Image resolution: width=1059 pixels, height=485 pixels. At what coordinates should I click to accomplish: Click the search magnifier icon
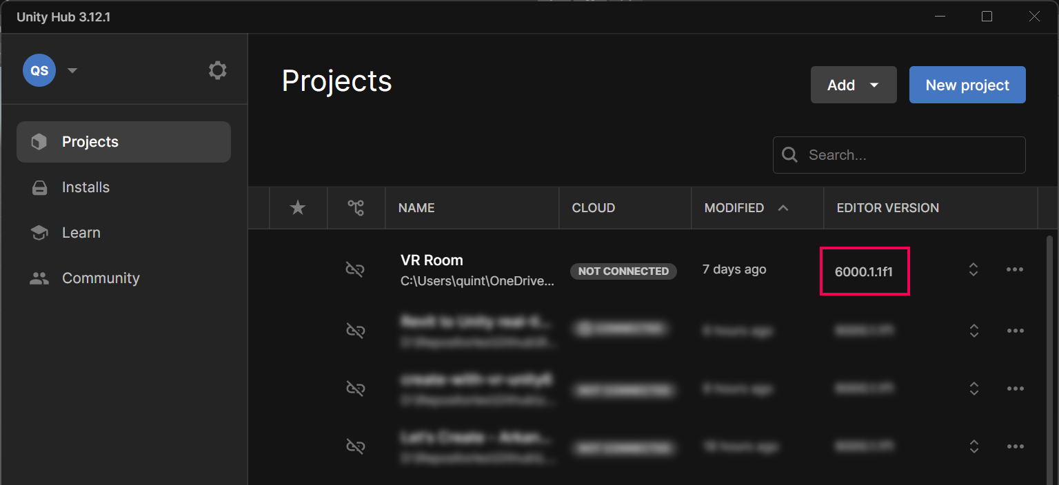point(790,155)
